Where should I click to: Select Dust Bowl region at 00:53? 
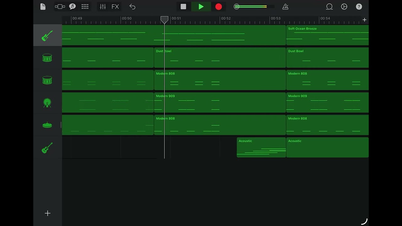(327, 57)
